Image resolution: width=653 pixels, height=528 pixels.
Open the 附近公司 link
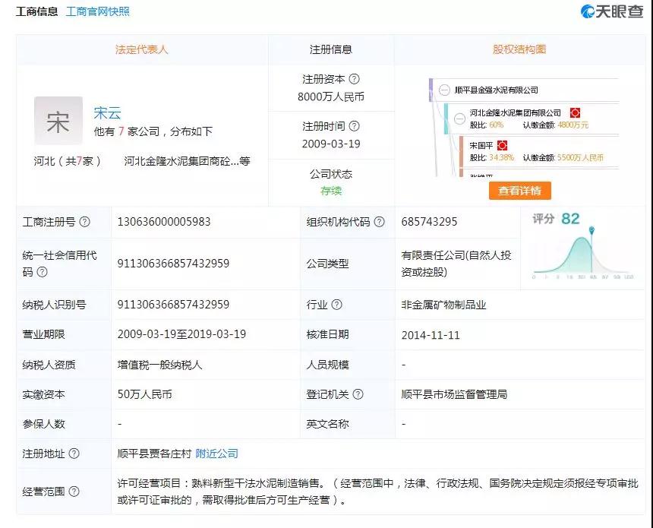tap(216, 454)
